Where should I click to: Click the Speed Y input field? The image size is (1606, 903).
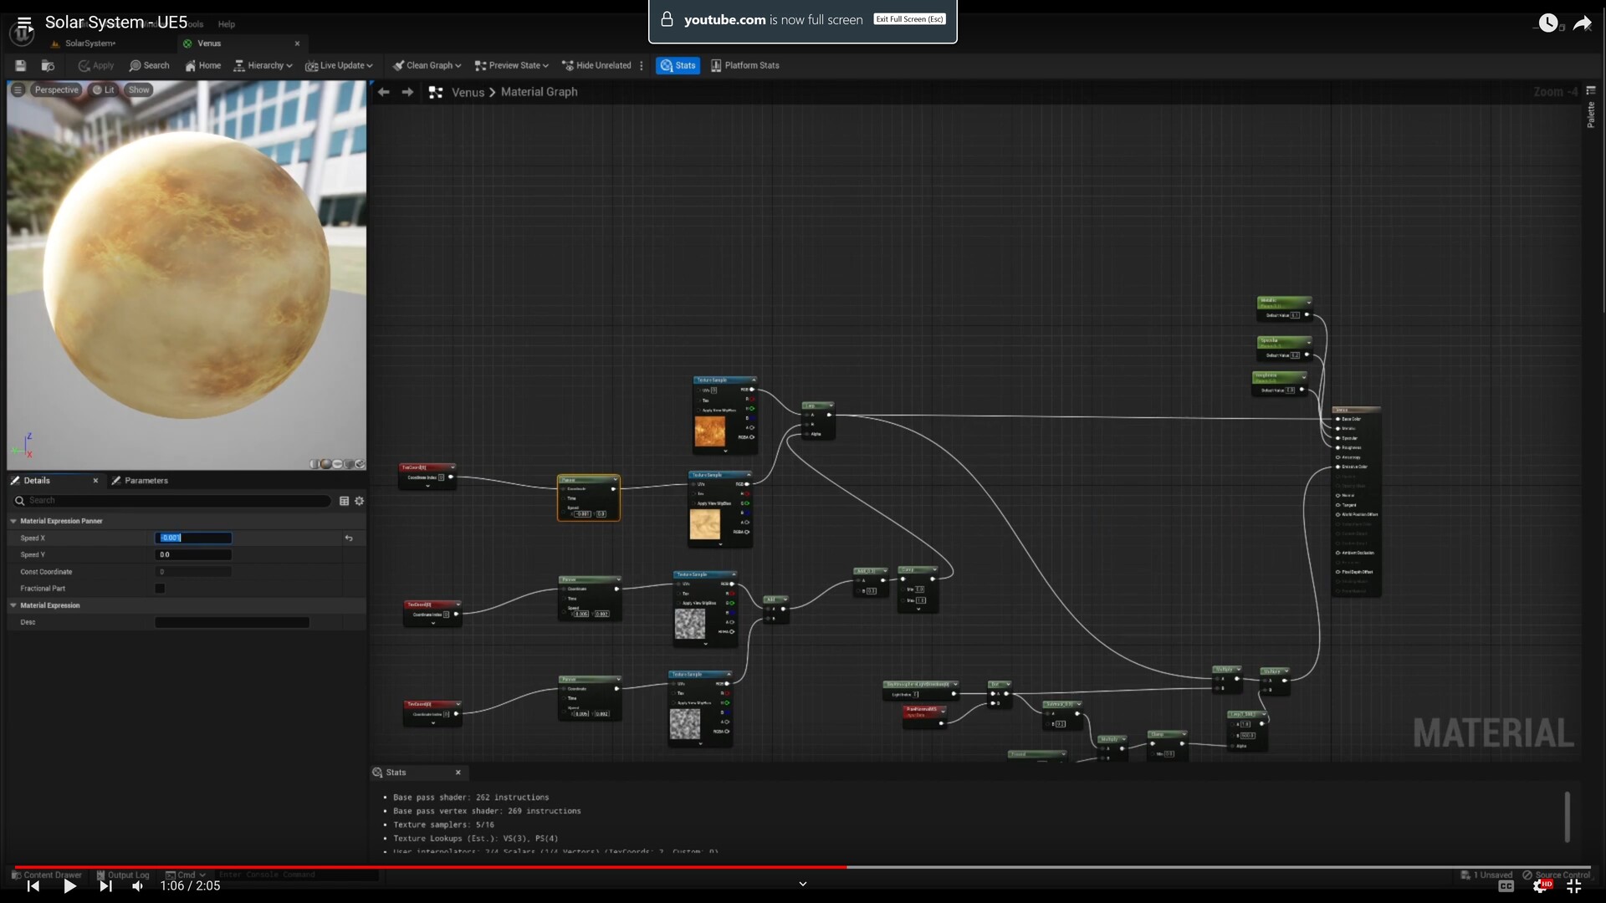pyautogui.click(x=193, y=554)
